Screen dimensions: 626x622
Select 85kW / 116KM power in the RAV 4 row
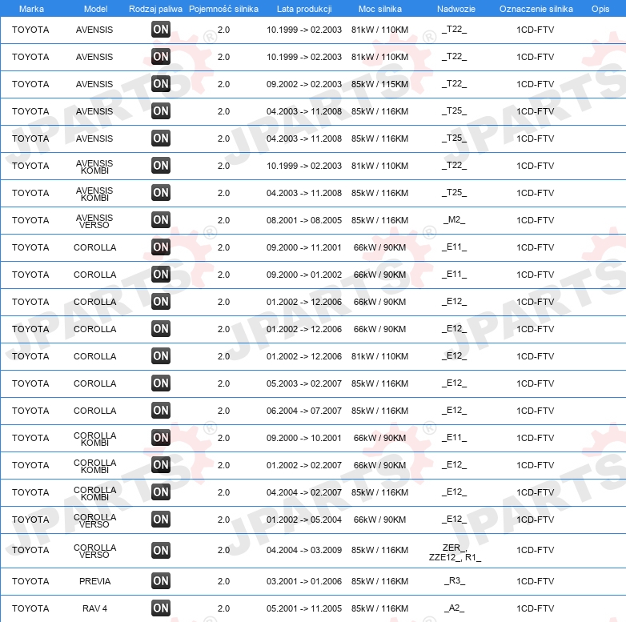(380, 608)
